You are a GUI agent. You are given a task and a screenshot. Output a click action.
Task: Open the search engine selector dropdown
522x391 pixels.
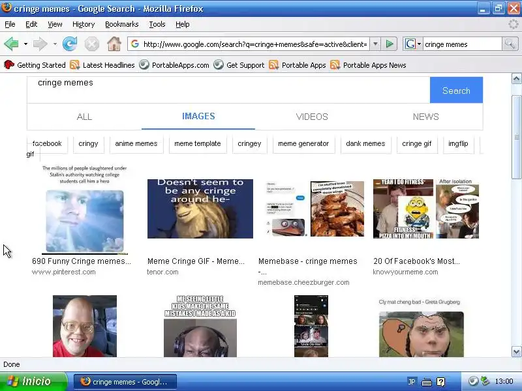419,44
